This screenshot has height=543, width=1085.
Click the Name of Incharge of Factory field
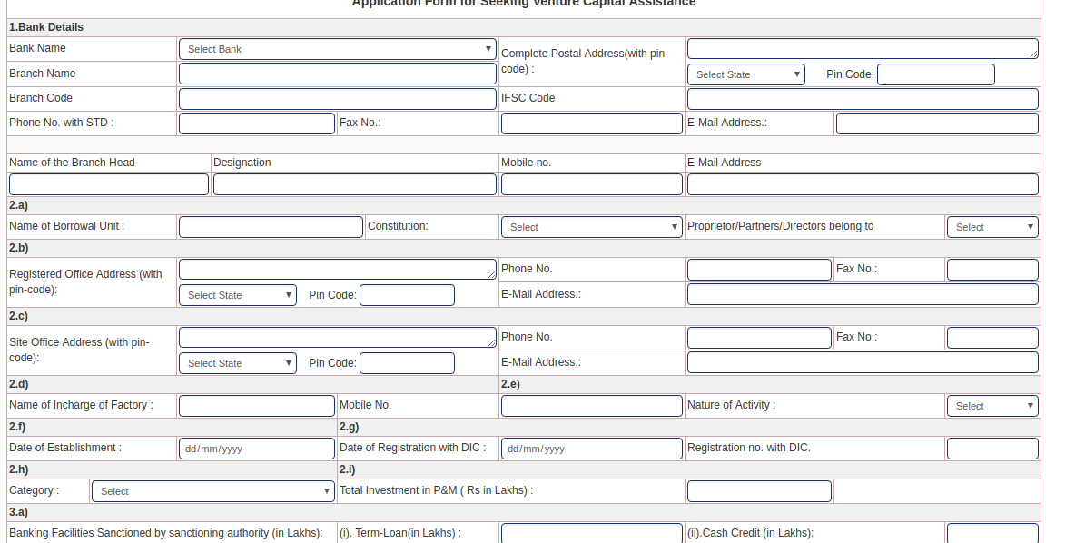[x=256, y=406]
